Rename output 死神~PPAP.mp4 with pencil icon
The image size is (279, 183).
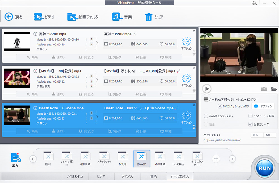[135, 34]
